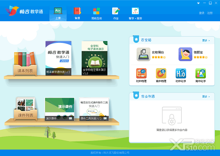Click the 百宝箱 star badge
This screenshot has height=156, width=220.
click(x=136, y=39)
